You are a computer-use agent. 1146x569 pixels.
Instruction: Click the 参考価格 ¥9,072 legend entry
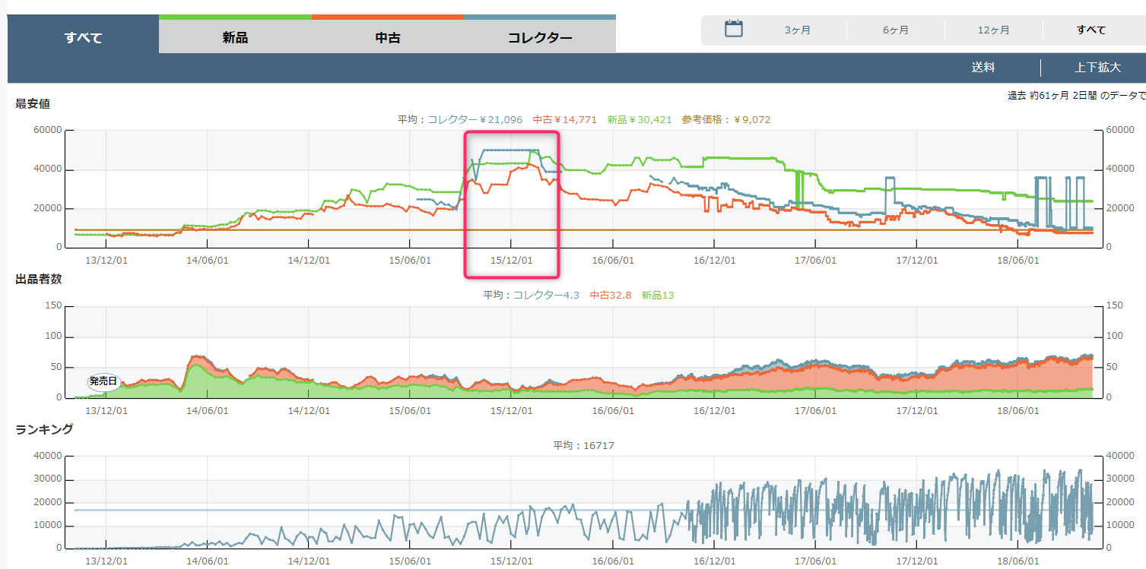pos(726,119)
